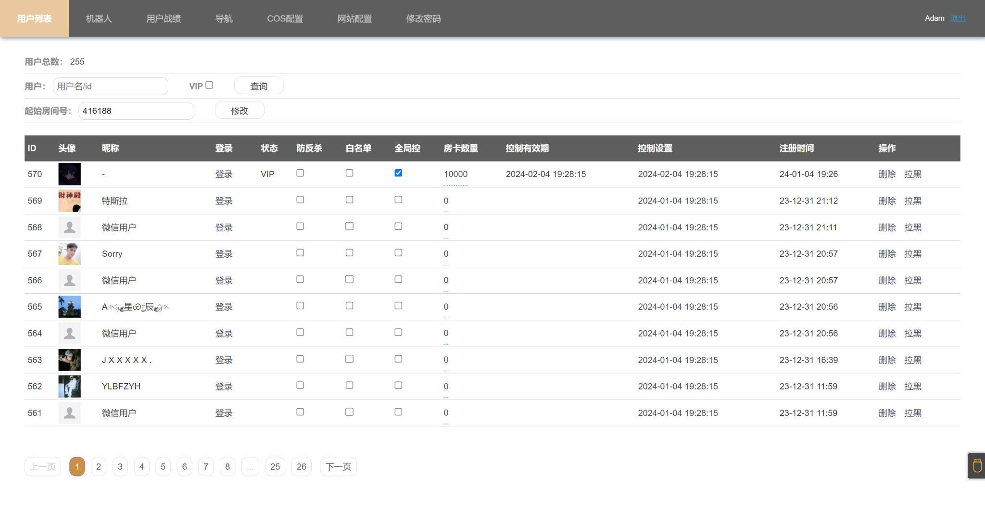Click the starting room number input field
The width and height of the screenshot is (985, 525).
136,111
